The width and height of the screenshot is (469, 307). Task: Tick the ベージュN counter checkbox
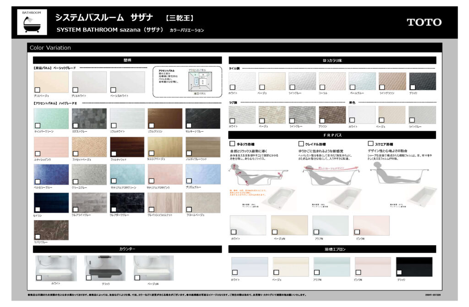137,278
